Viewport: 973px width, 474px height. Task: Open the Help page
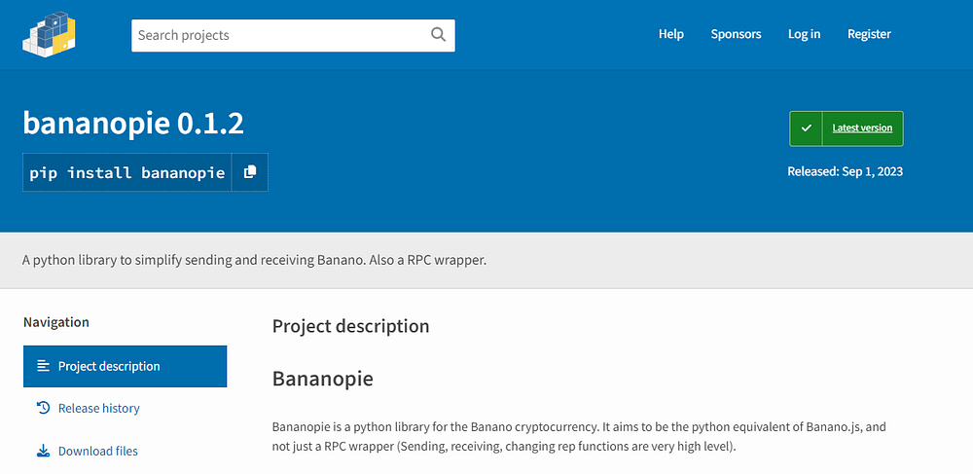click(670, 34)
